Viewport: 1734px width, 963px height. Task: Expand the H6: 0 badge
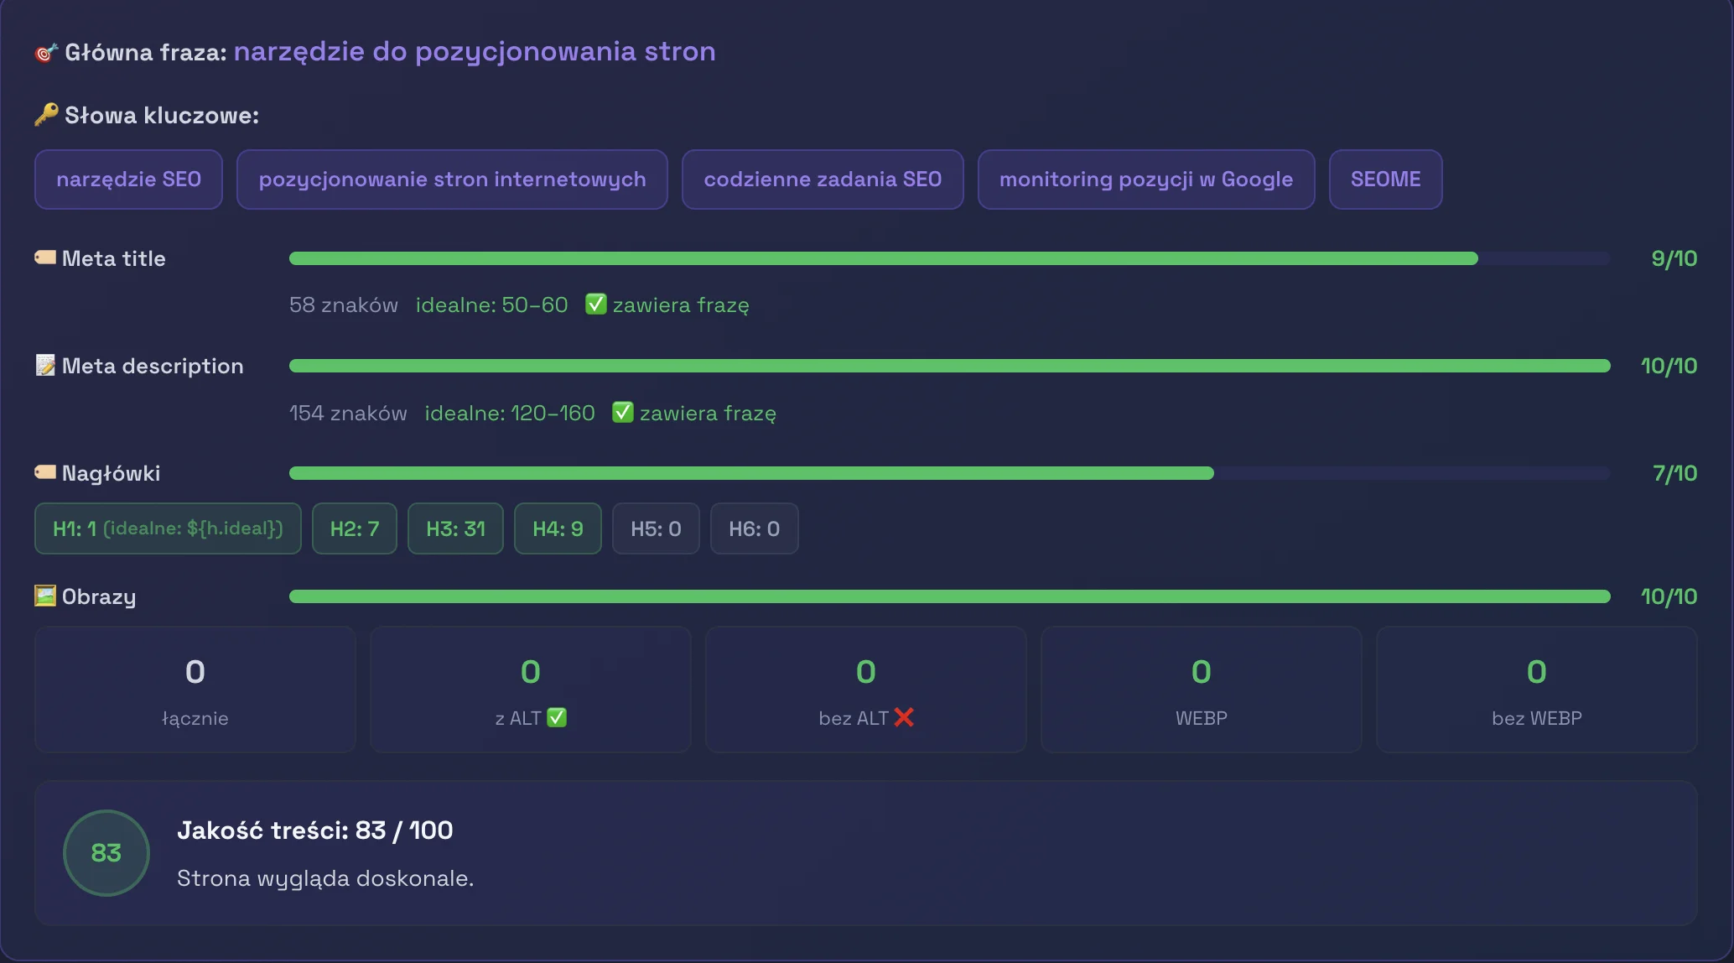(x=754, y=528)
